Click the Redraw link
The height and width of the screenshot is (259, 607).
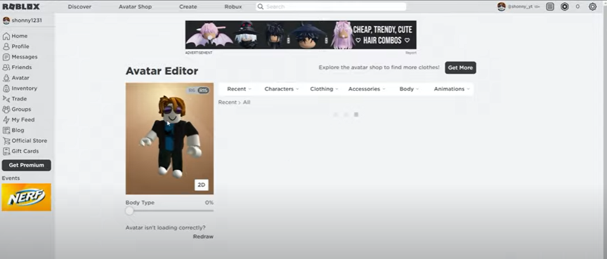(x=203, y=237)
